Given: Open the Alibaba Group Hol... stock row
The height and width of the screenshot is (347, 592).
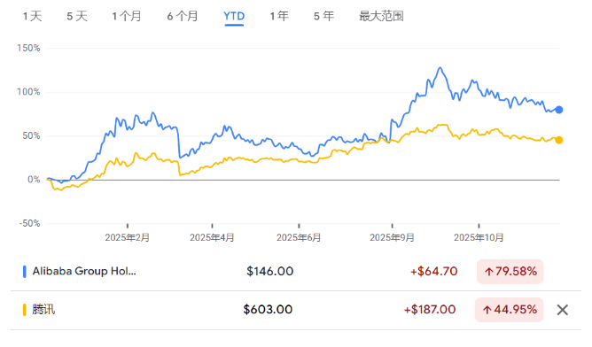Looking at the screenshot, I should pos(296,272).
